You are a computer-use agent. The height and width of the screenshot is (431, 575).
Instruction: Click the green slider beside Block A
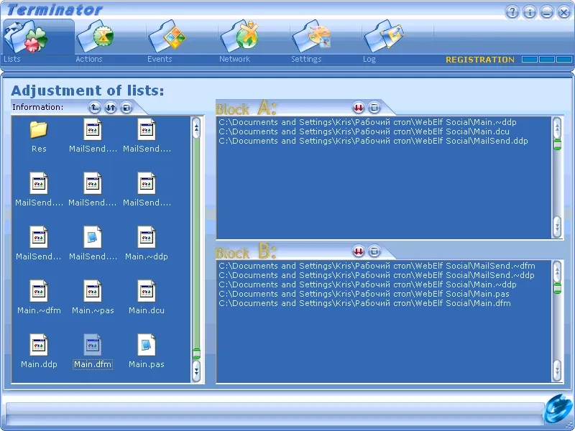point(556,144)
